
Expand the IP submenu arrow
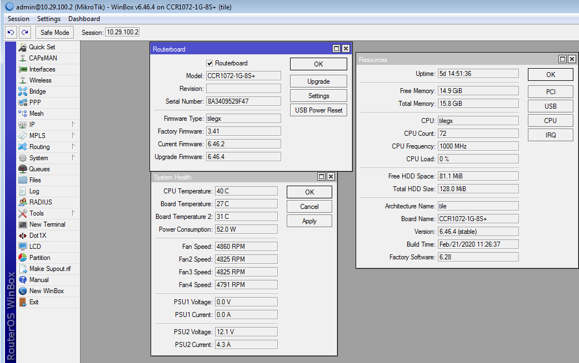[73, 125]
